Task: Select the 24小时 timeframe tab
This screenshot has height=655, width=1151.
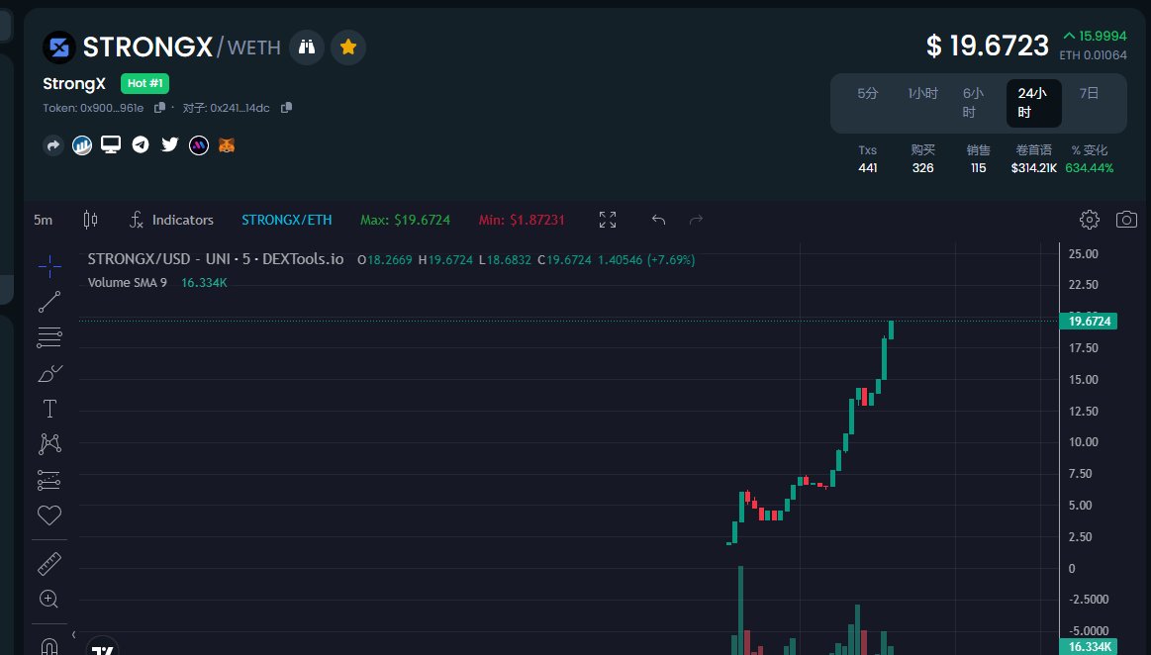Action: (1033, 103)
